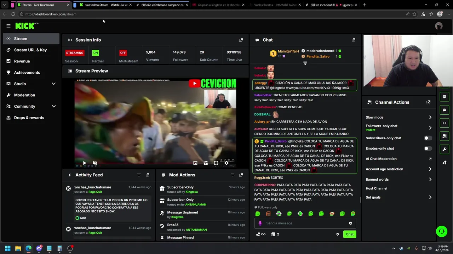Open Account age restriction settings
453x254 pixels.
click(398, 169)
